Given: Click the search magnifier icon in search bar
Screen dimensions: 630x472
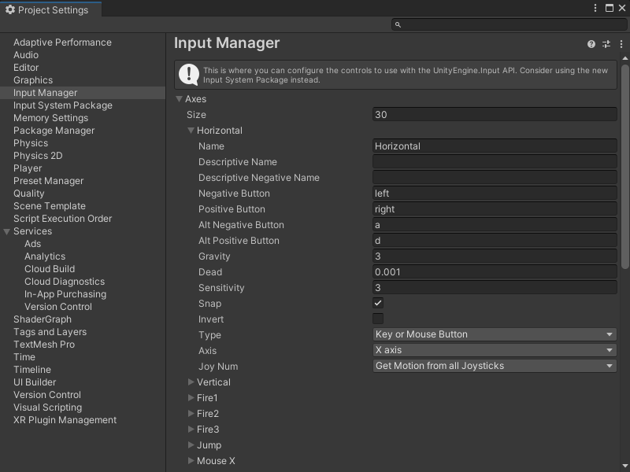Looking at the screenshot, I should 398,24.
